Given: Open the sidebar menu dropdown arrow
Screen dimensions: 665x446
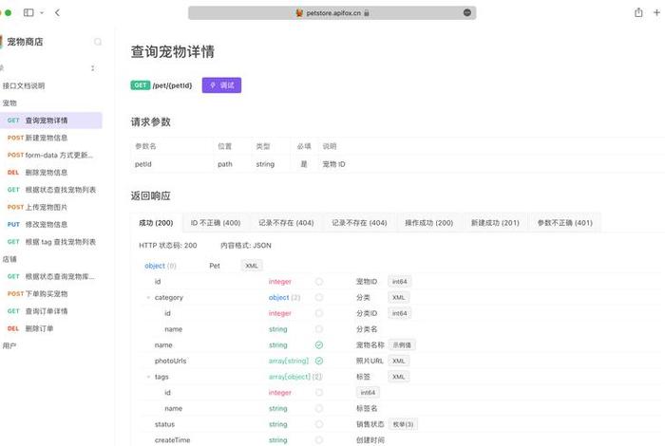Looking at the screenshot, I should (42, 12).
